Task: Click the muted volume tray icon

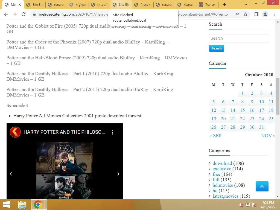Action: [241, 205]
